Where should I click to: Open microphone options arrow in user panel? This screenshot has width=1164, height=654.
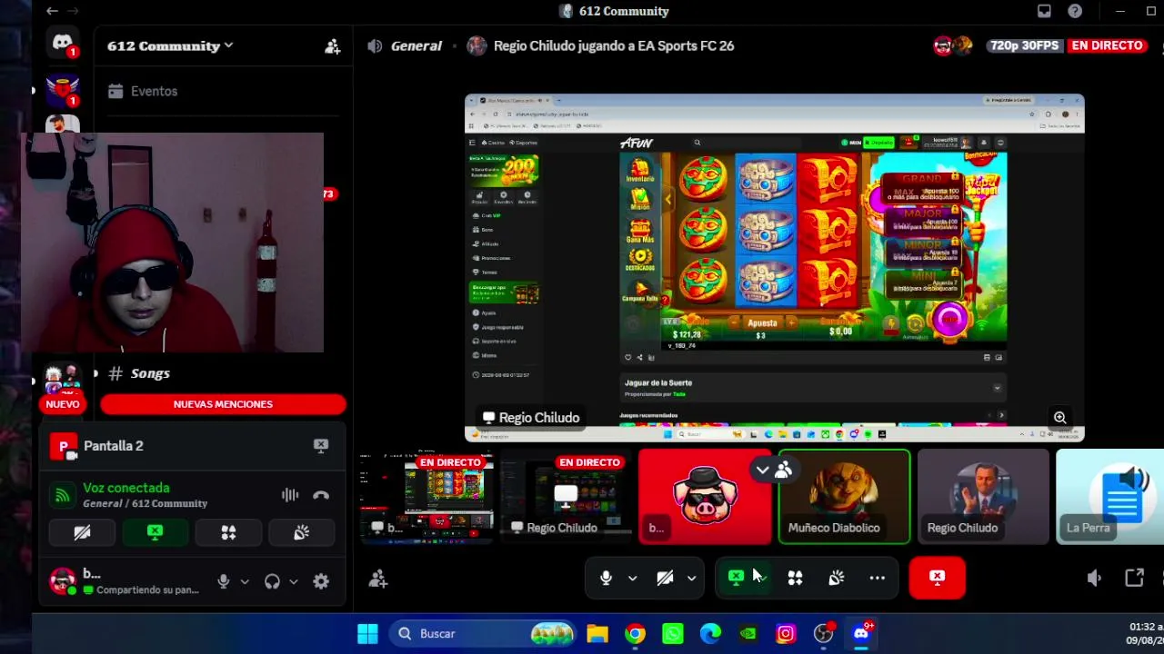point(245,581)
